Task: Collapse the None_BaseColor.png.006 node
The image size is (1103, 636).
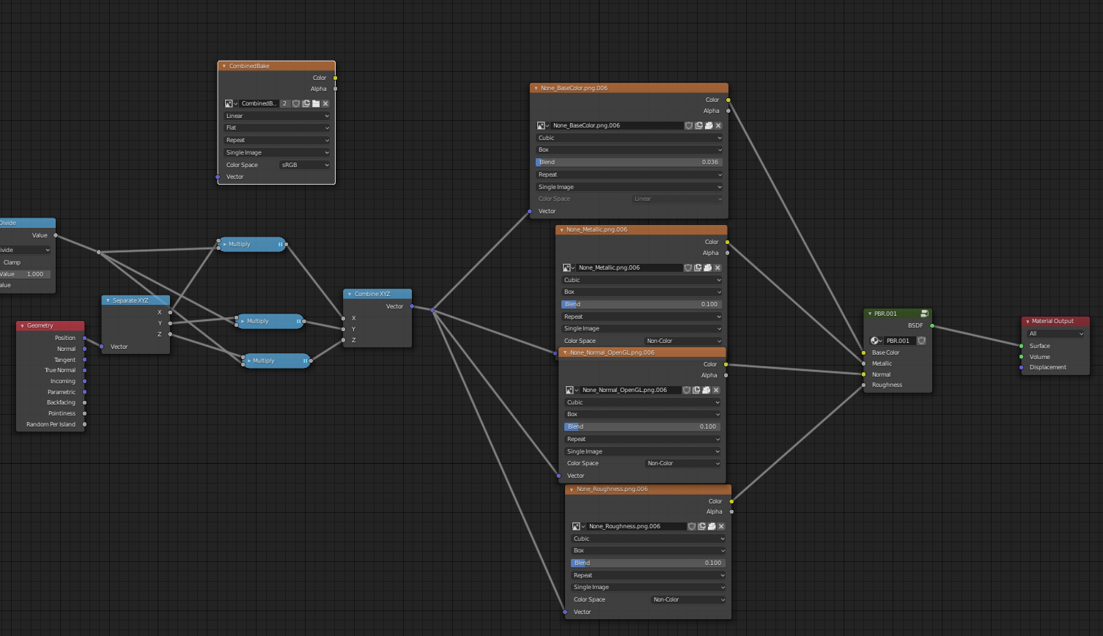Action: 536,88
